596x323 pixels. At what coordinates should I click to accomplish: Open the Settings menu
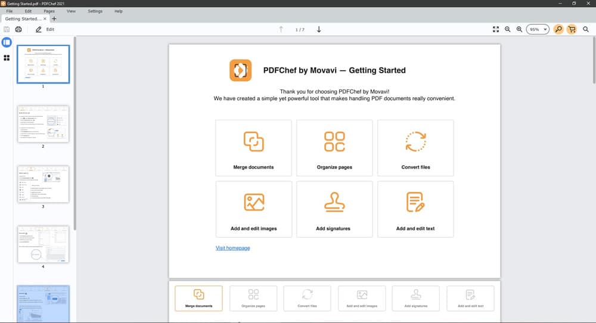pos(95,11)
